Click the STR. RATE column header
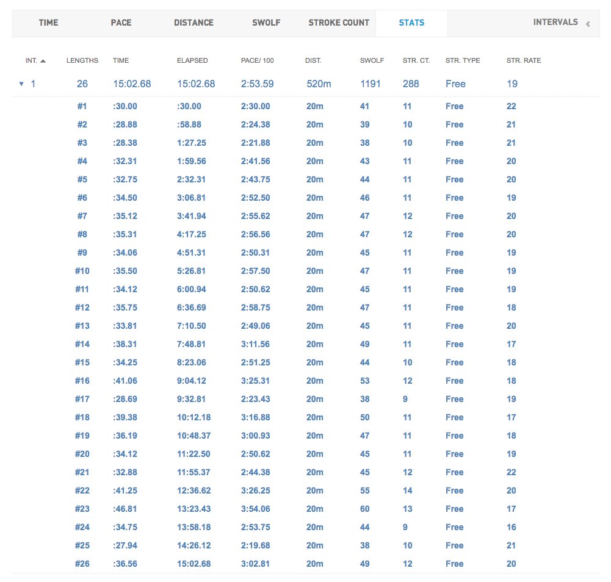The image size is (611, 582). (524, 60)
